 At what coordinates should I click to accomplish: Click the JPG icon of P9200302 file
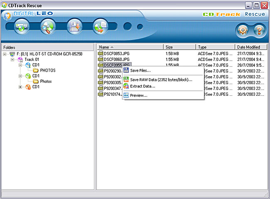(x=101, y=77)
